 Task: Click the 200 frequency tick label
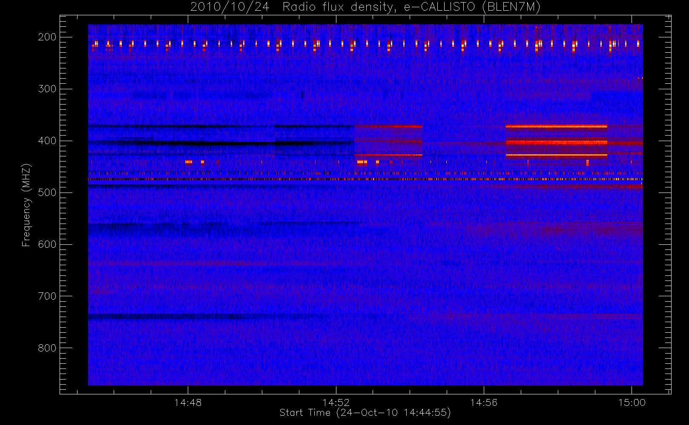47,37
